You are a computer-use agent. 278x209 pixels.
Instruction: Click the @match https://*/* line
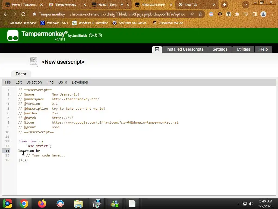46,118
